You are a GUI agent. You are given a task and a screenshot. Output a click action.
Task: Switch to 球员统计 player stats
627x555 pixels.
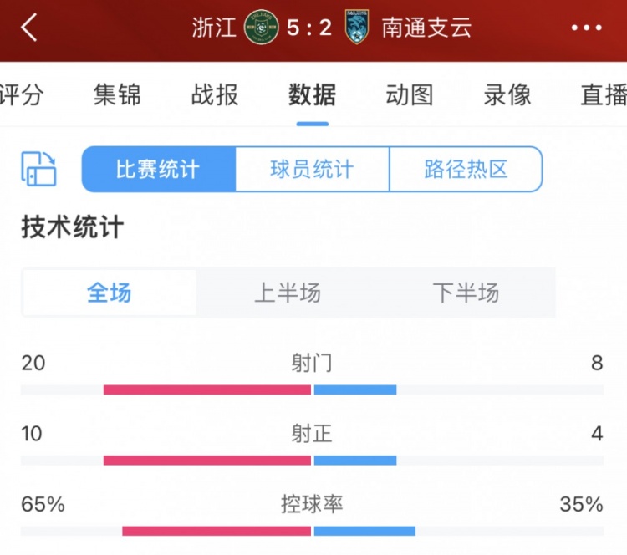(x=312, y=170)
